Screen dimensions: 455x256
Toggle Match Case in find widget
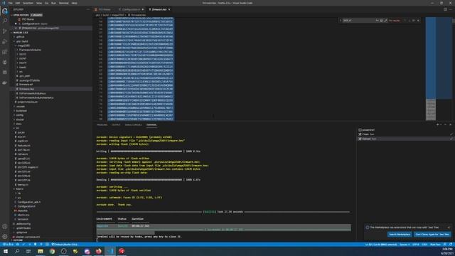377,21
